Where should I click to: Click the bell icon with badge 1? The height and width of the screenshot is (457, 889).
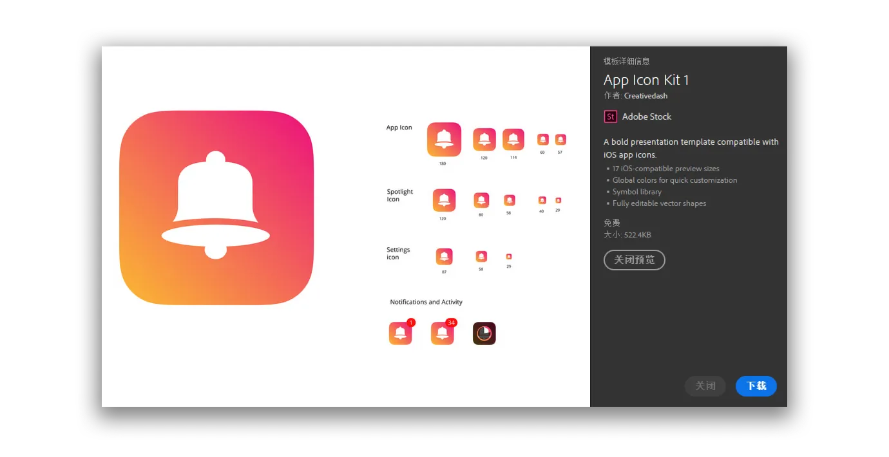click(401, 332)
